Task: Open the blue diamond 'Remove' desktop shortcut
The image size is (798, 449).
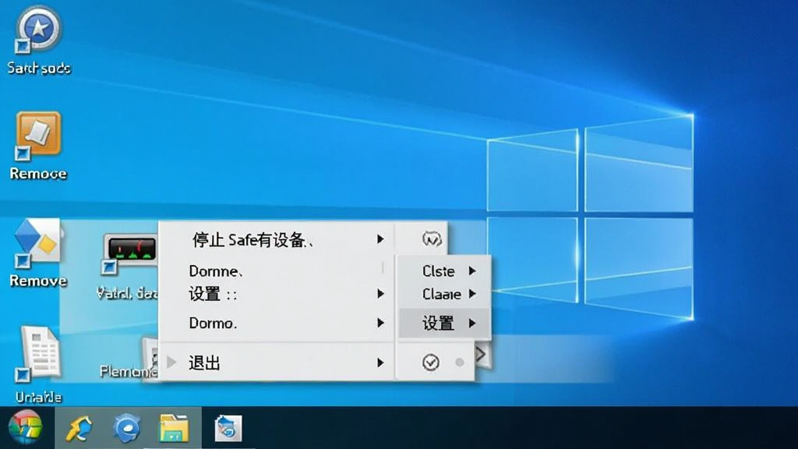Action: point(38,243)
